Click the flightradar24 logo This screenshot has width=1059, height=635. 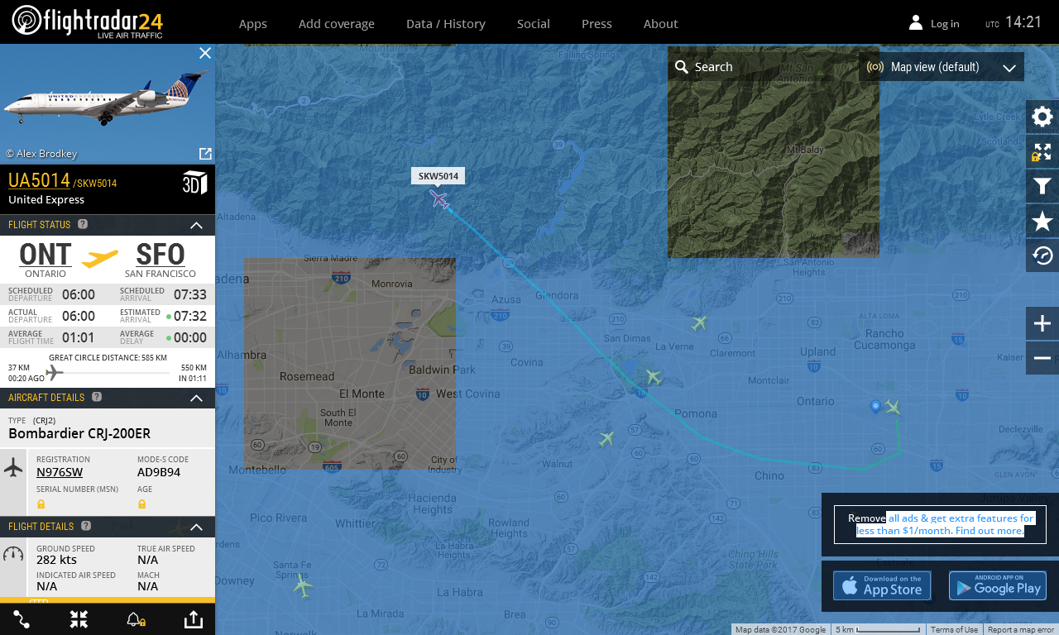coord(87,22)
